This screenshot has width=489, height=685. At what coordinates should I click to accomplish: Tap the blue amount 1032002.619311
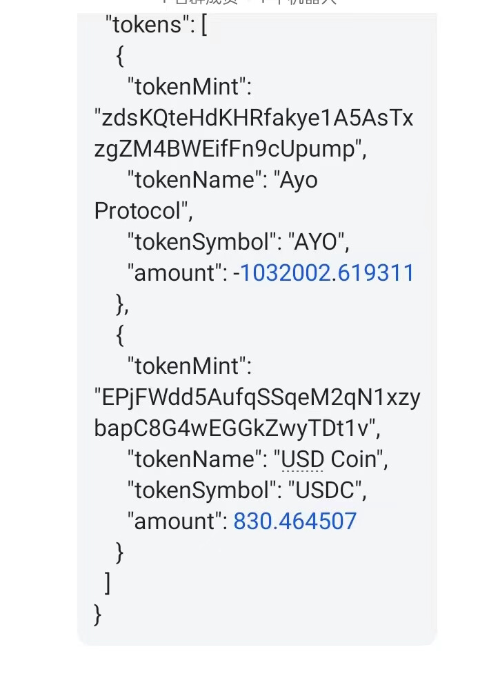click(327, 273)
